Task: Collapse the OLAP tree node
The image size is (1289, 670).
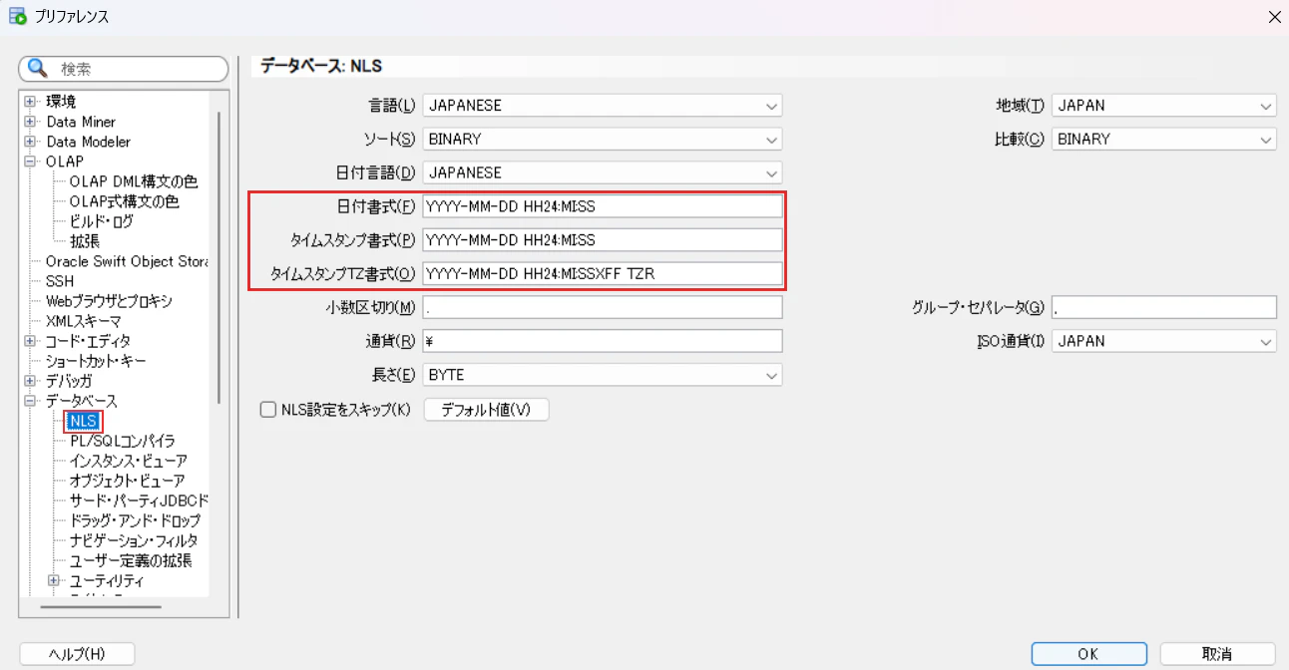Action: [x=30, y=162]
